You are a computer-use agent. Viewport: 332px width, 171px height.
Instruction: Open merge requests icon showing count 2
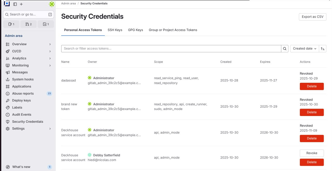tap(29, 24)
